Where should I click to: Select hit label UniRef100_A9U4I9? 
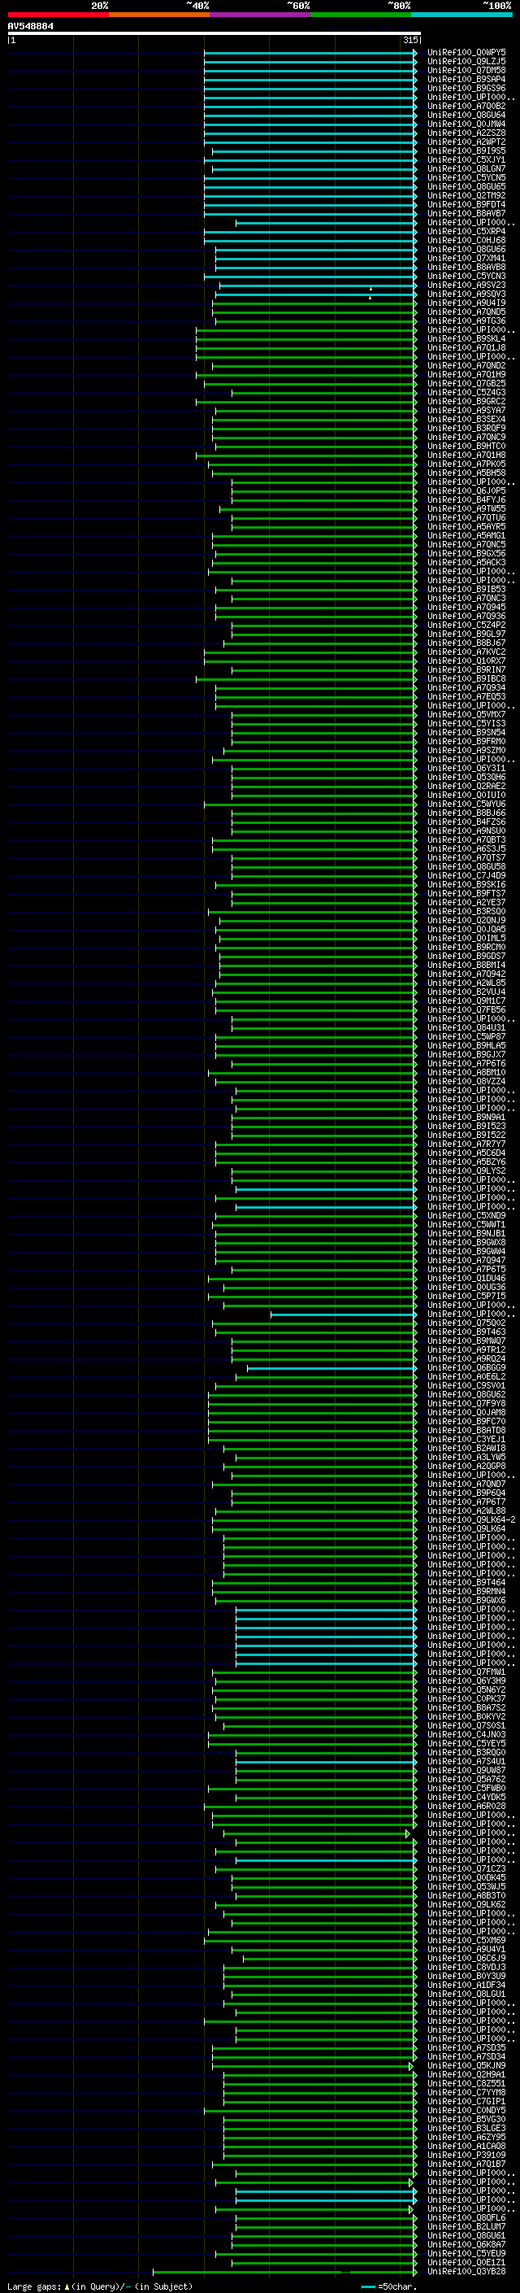pos(466,303)
